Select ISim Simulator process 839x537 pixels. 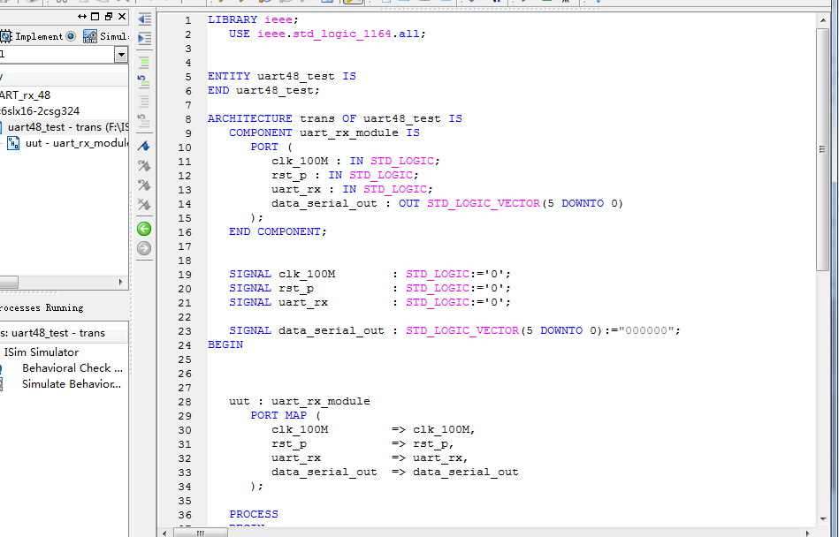pyautogui.click(x=42, y=352)
